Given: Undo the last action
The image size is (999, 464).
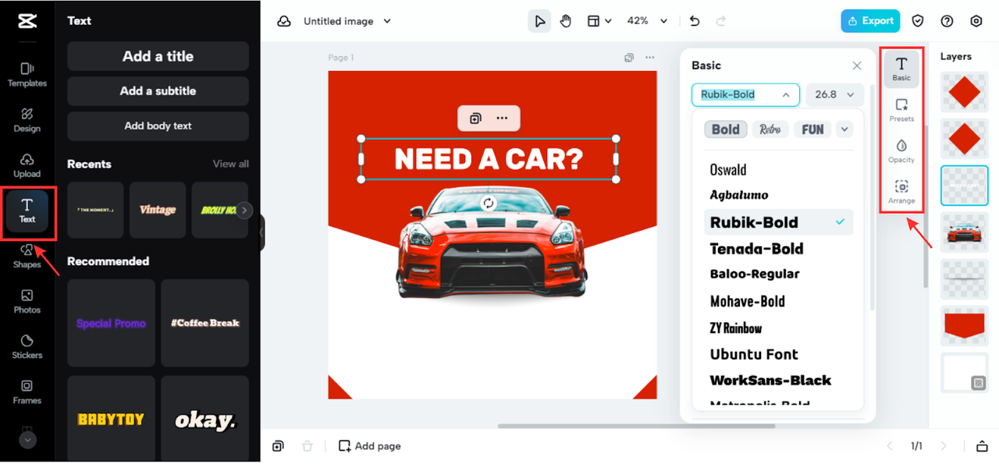Looking at the screenshot, I should click(695, 21).
